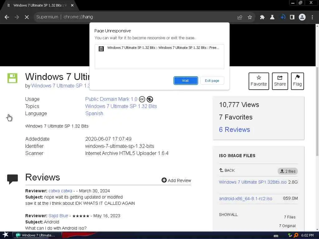The width and height of the screenshot is (319, 239).
Task: Open Public Domain Mark 1.0 link
Action: [x=111, y=99]
